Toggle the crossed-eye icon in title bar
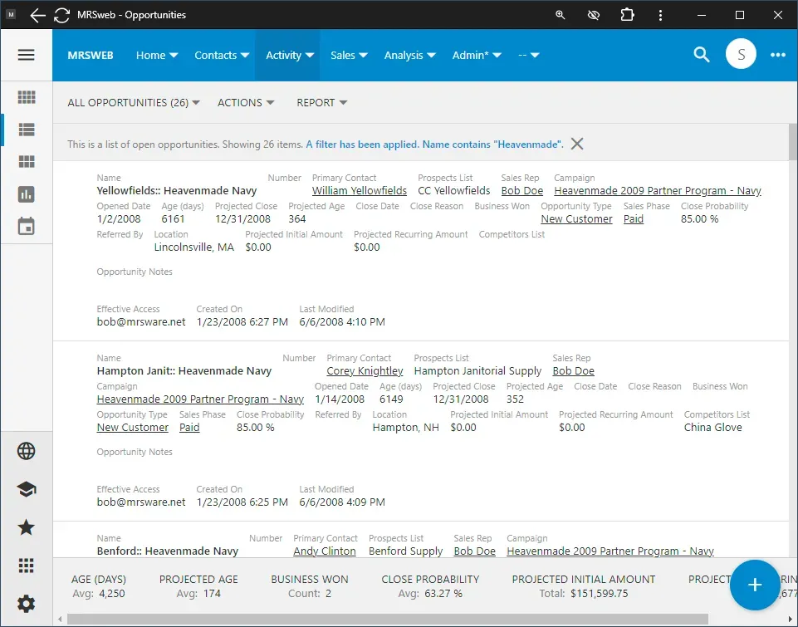Screen dimensions: 798x627 593,15
